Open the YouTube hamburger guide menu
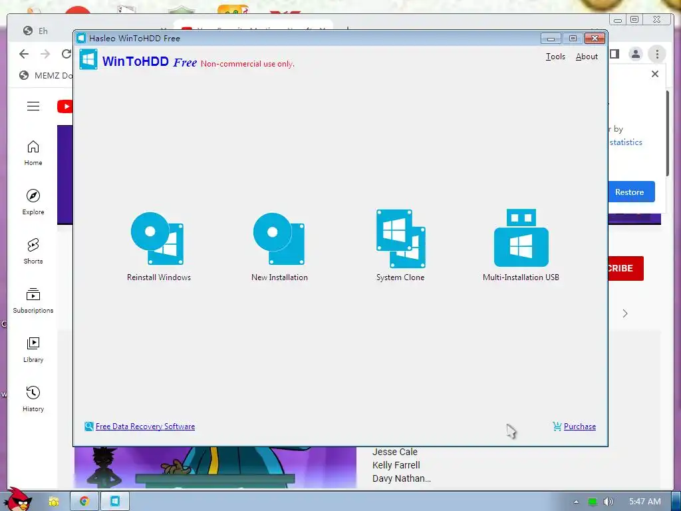Image resolution: width=681 pixels, height=511 pixels. [33, 106]
